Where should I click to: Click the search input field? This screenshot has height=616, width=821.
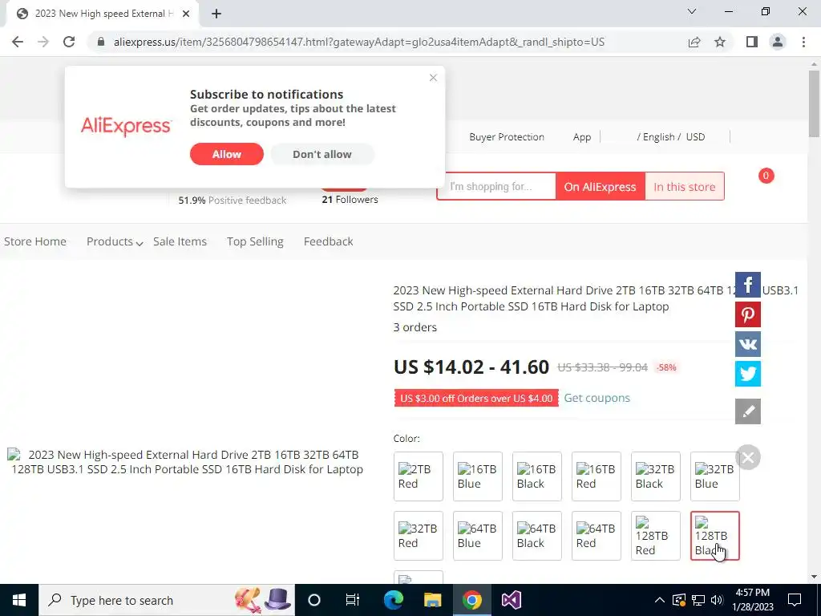point(496,186)
